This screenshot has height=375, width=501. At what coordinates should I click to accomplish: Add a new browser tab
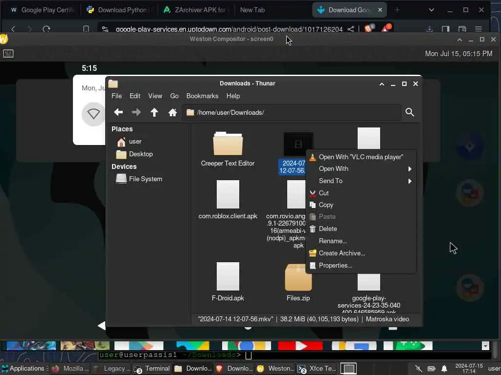[397, 10]
